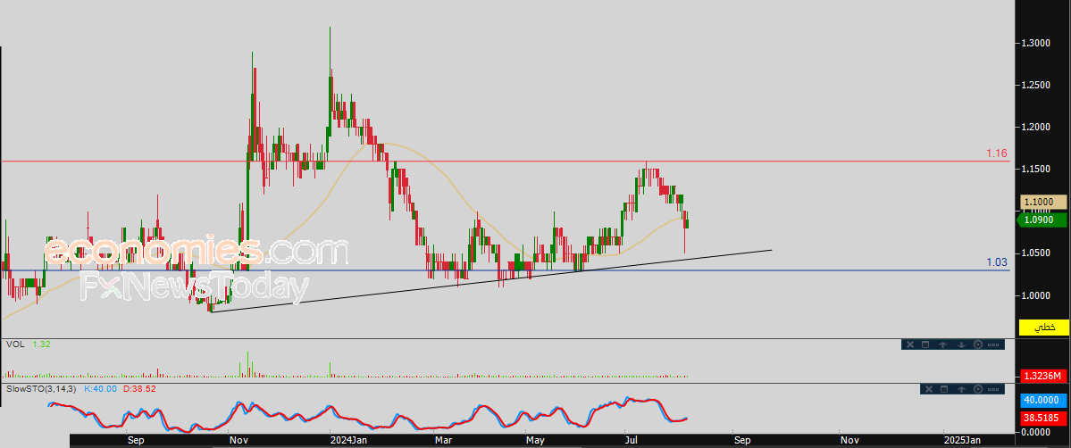Click the 1.2500 price axis label
1071x448 pixels.
[x=1036, y=86]
